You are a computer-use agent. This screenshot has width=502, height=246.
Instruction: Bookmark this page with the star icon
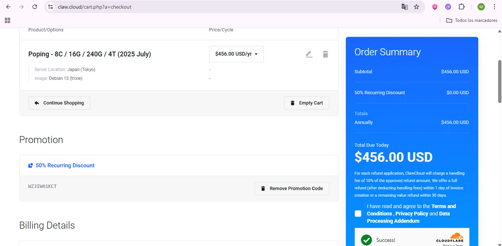(x=417, y=7)
